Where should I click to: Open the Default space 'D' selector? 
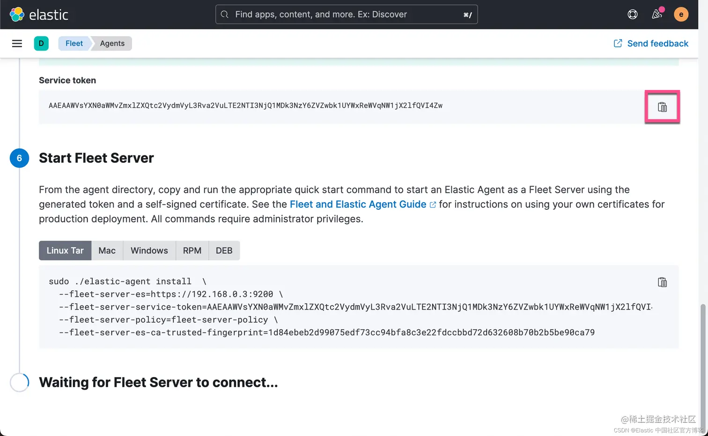pyautogui.click(x=41, y=43)
